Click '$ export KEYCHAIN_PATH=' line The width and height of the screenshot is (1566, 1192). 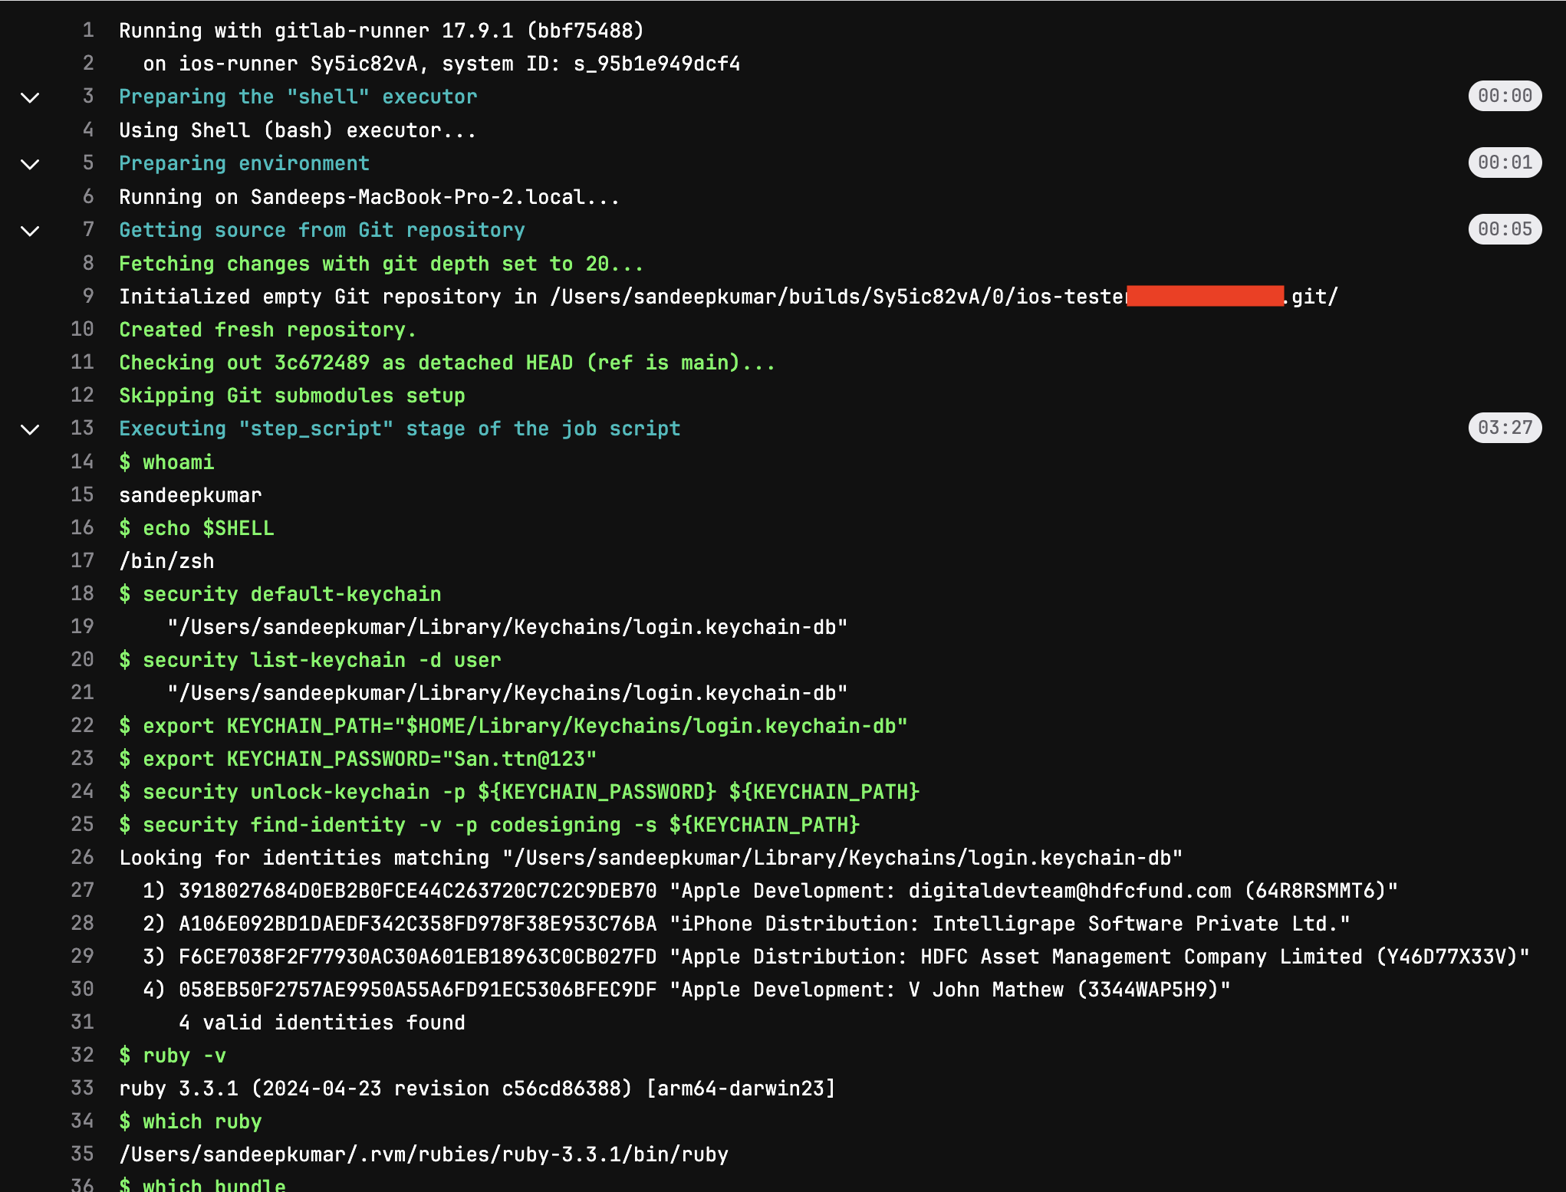click(x=513, y=726)
